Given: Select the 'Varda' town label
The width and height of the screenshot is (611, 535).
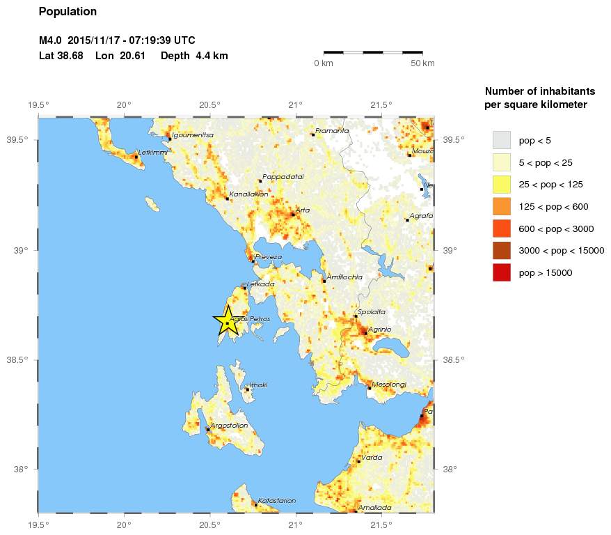Looking at the screenshot, I should 372,458.
